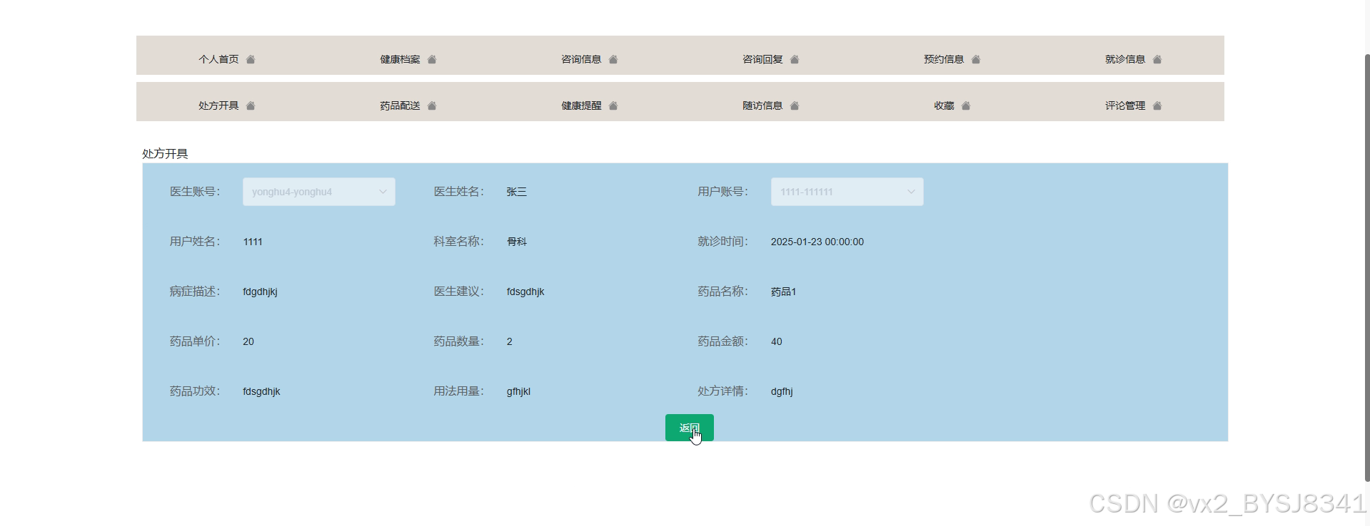The height and width of the screenshot is (526, 1370).
Task: Click the 用户姓名 value 1111
Action: point(253,242)
